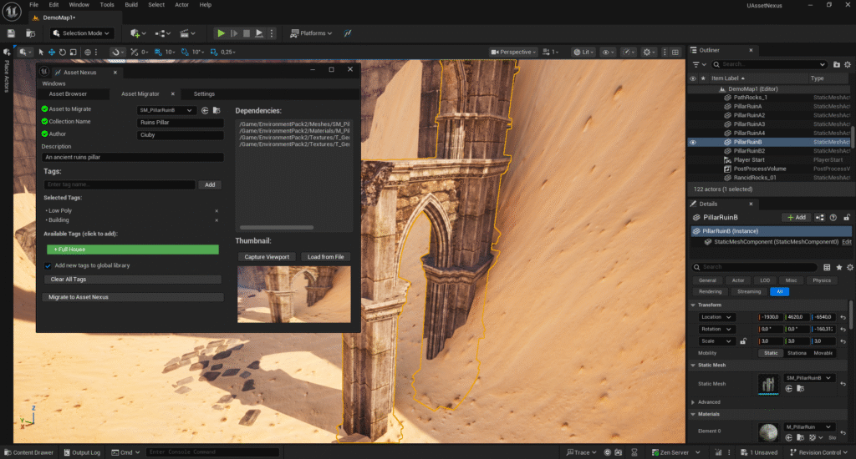The width and height of the screenshot is (856, 459).
Task: Open Outliner settings gear
Action: tap(846, 64)
